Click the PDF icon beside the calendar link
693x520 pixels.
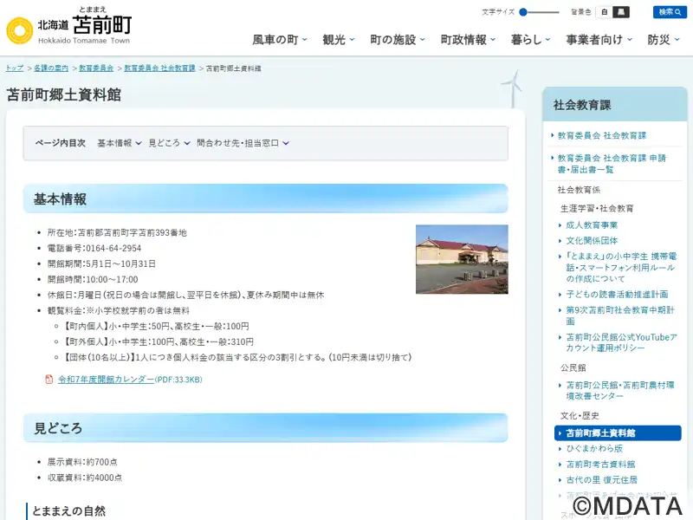point(49,380)
